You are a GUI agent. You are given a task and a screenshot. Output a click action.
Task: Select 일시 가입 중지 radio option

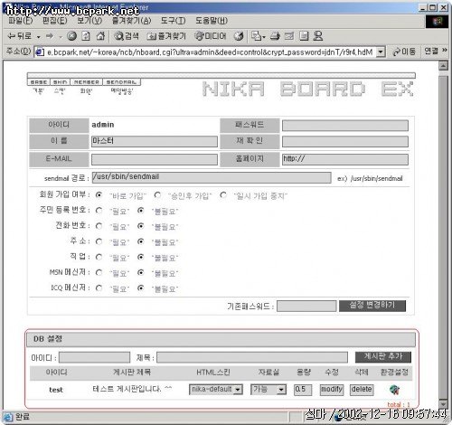tap(223, 195)
